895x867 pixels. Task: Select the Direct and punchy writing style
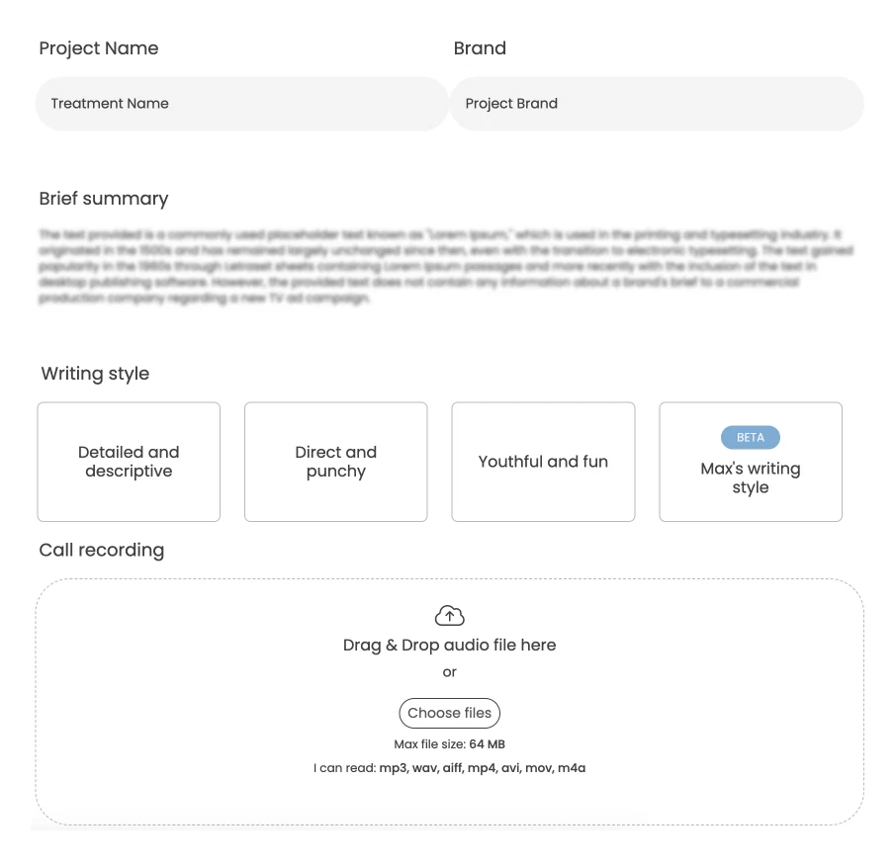pos(335,462)
